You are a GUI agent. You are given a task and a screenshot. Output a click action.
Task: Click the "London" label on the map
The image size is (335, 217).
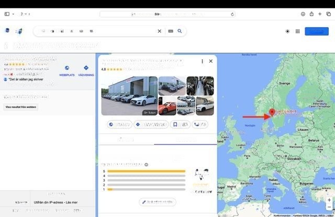[x=241, y=145]
